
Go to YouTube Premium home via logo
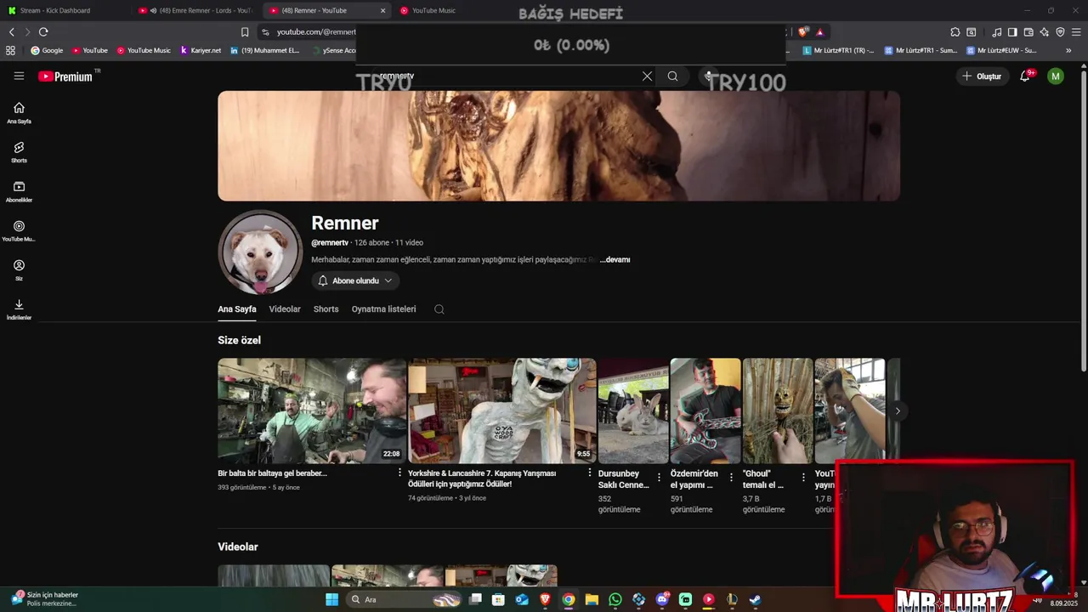click(65, 76)
